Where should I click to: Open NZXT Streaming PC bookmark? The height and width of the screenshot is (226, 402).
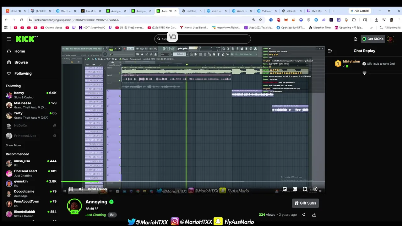[92, 28]
